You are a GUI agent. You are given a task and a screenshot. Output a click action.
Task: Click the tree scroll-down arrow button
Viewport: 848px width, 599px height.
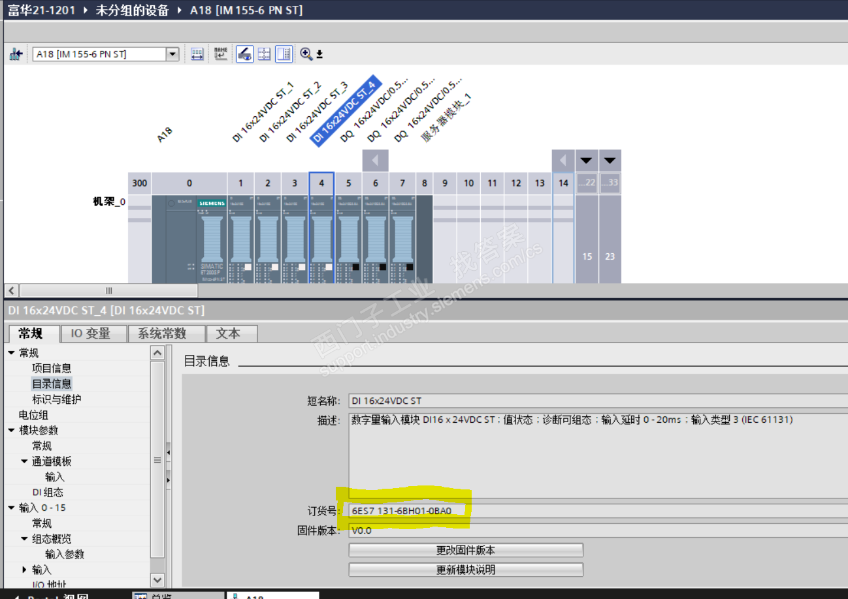[x=157, y=579]
